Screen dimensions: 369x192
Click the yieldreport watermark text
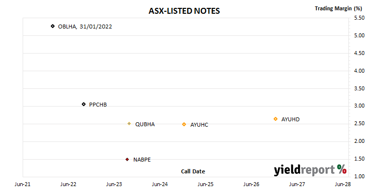[304, 170]
